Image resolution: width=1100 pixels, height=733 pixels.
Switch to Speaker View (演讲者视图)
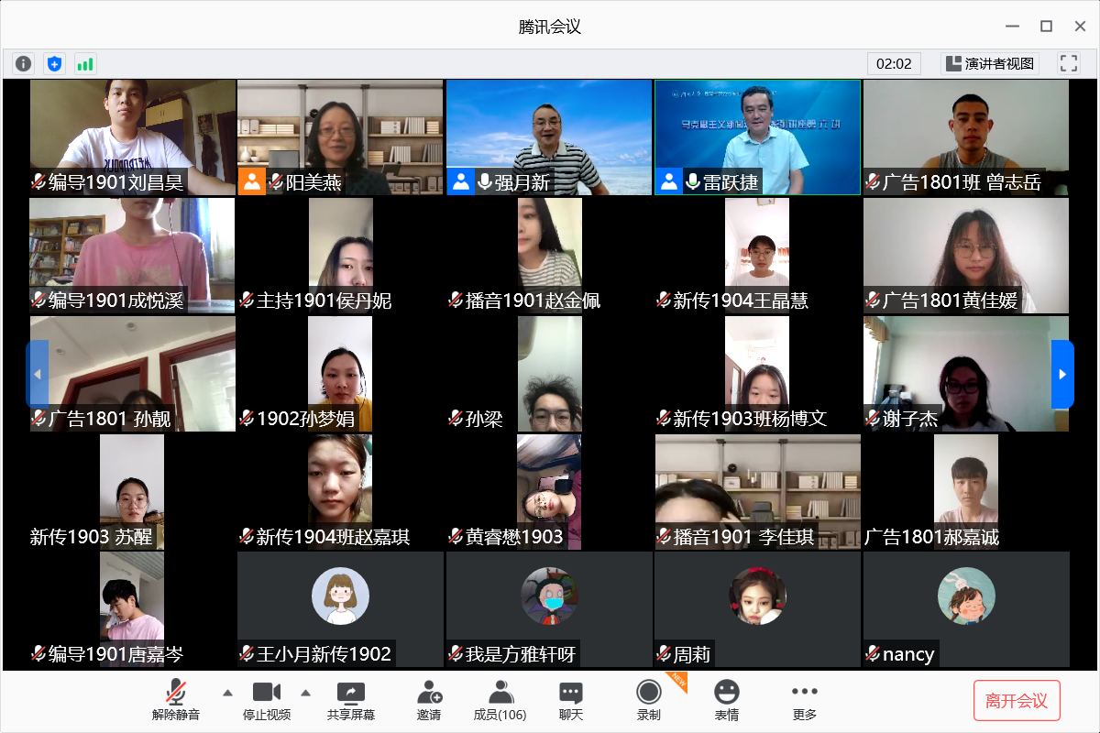(990, 63)
